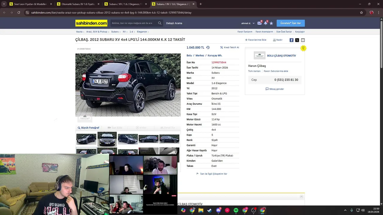Select first thumbnail in top row
Viewport: 383px width, 215px height.
point(86,139)
